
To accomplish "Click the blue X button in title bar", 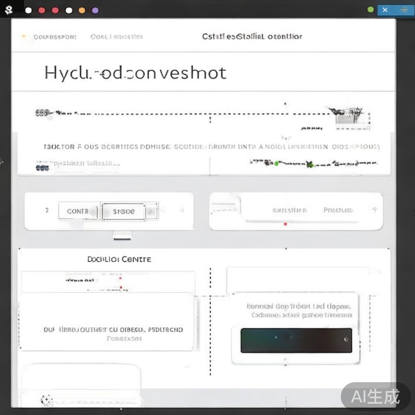I will 385,10.
